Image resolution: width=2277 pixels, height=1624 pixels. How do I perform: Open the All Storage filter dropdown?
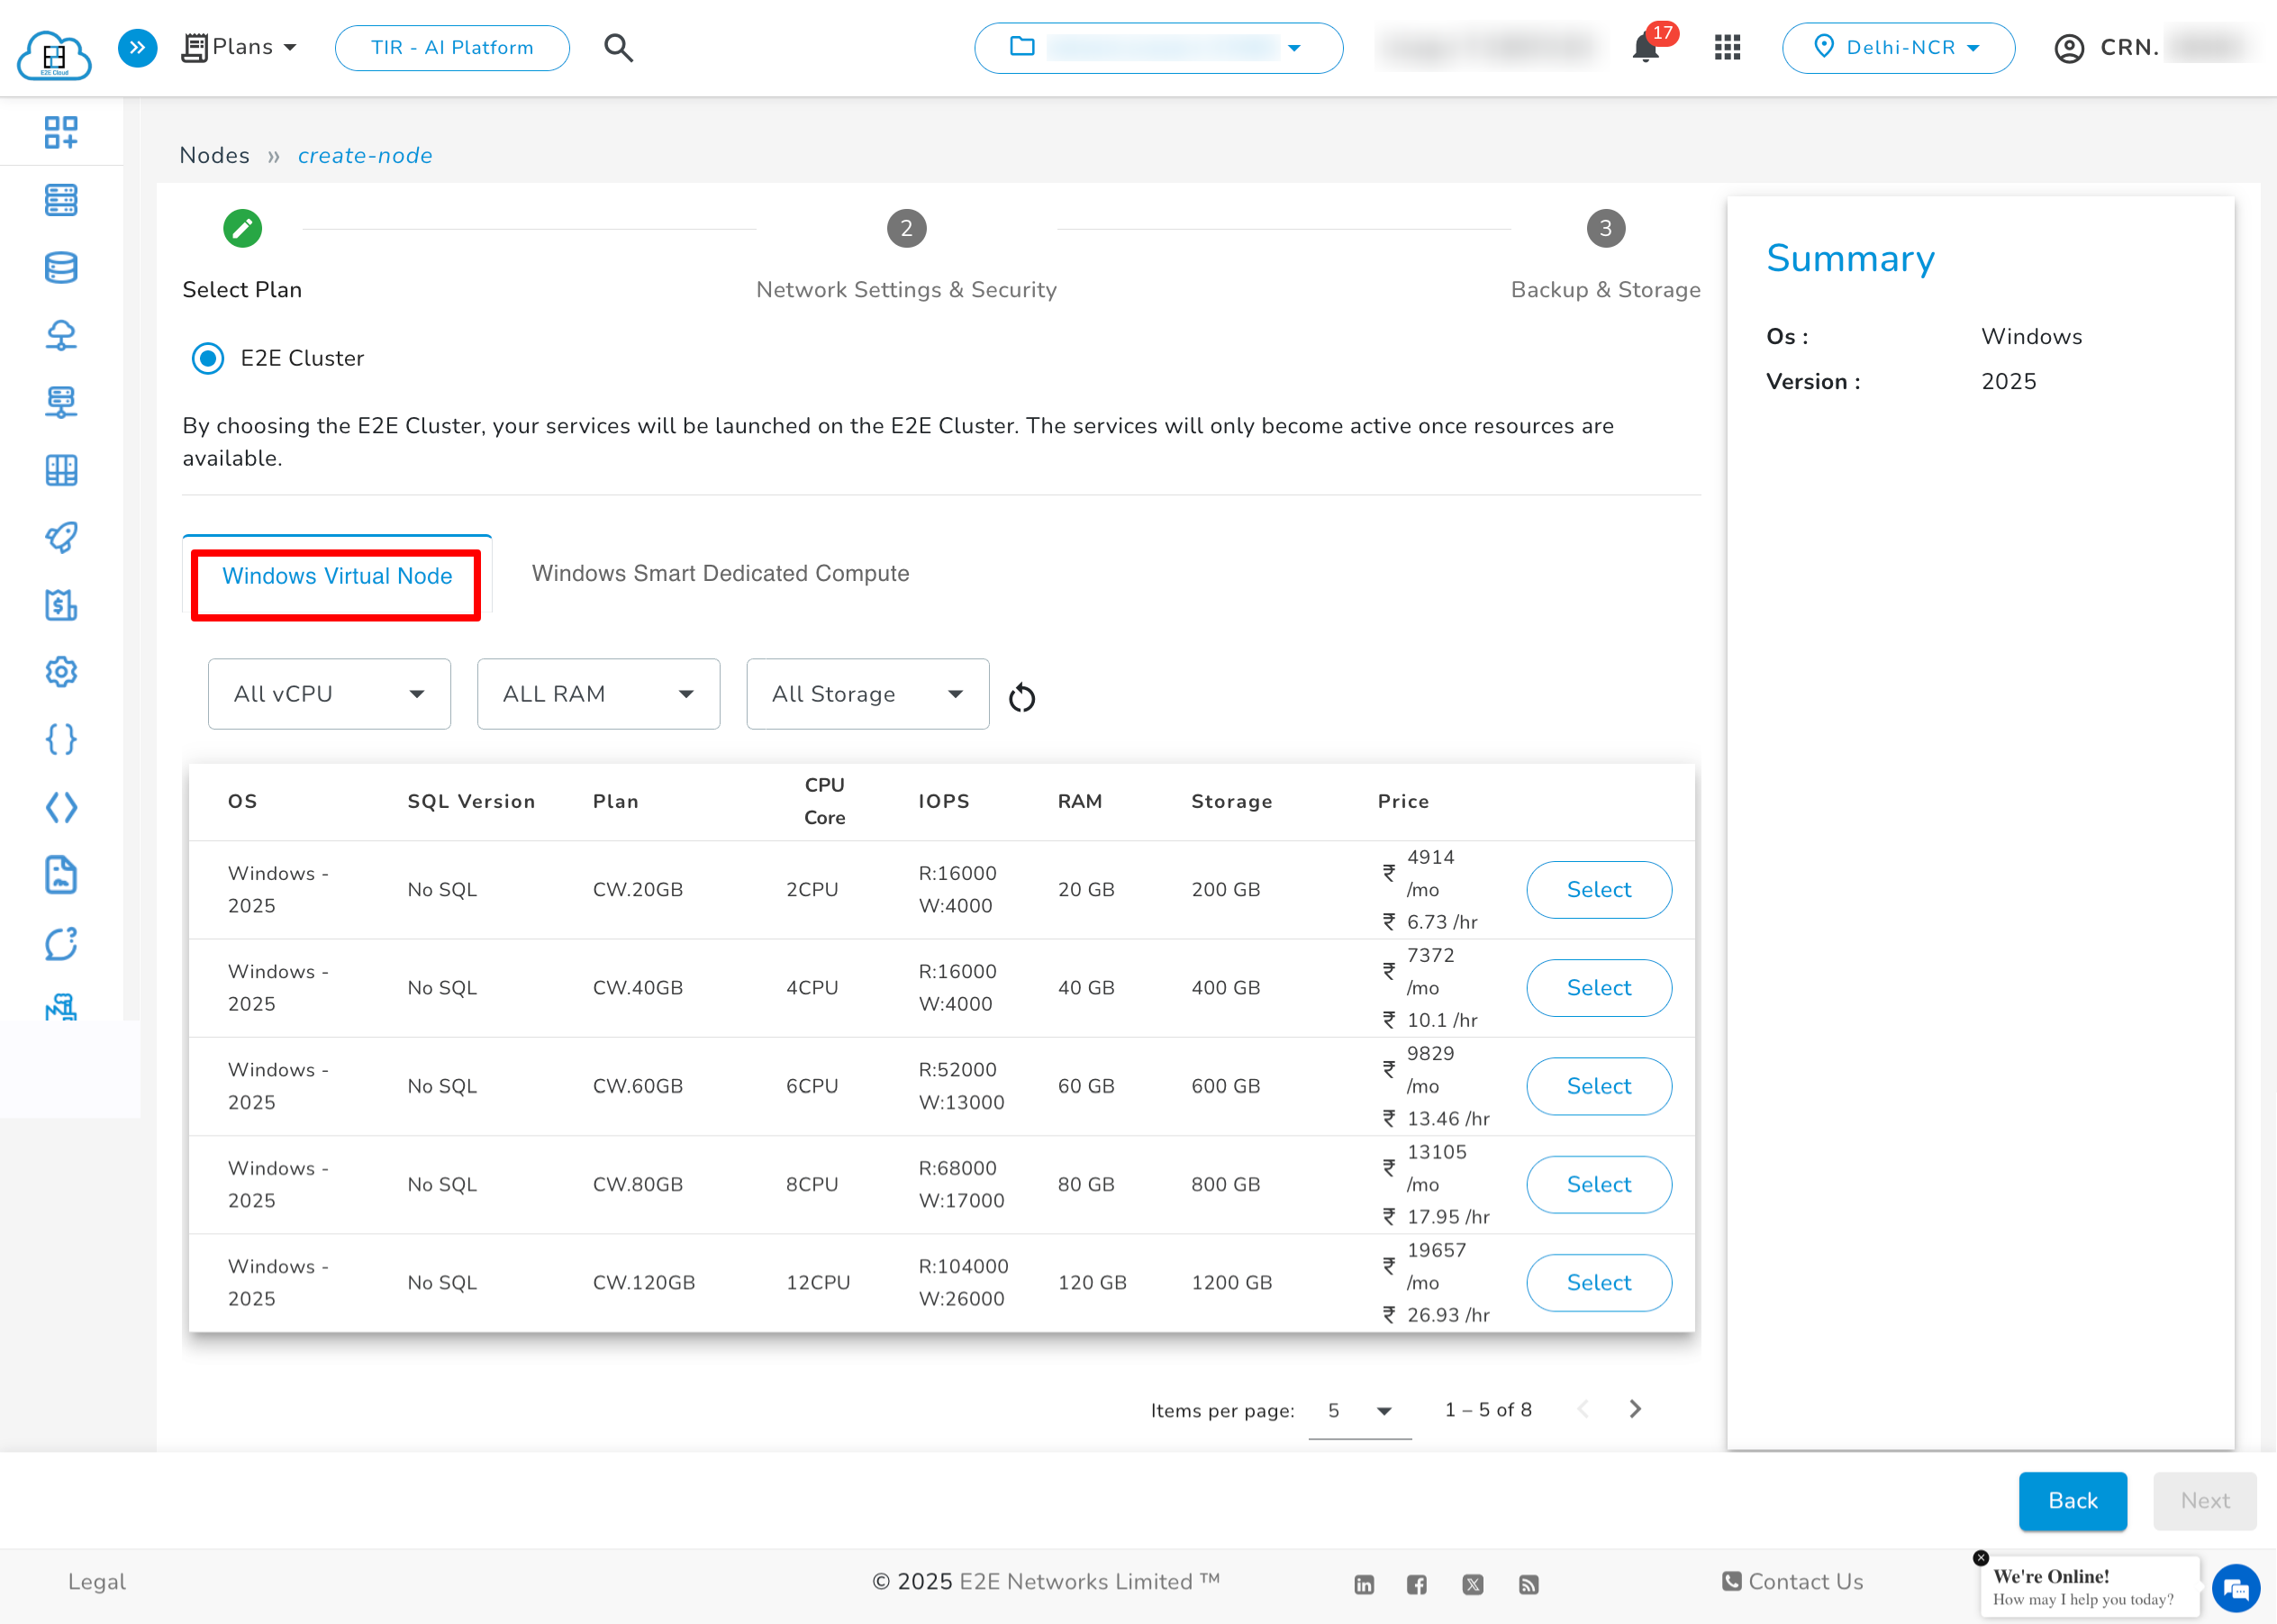(867, 693)
